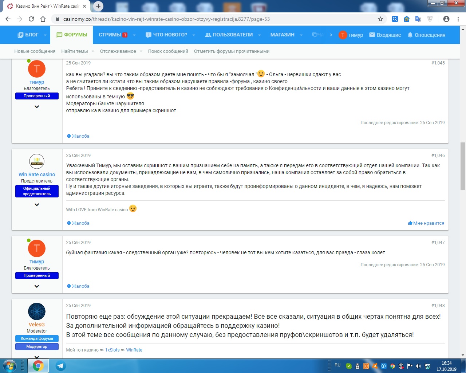Viewport: 466px width, 373px height.
Task: Open Win Rate casino username link
Action: pyautogui.click(x=37, y=175)
